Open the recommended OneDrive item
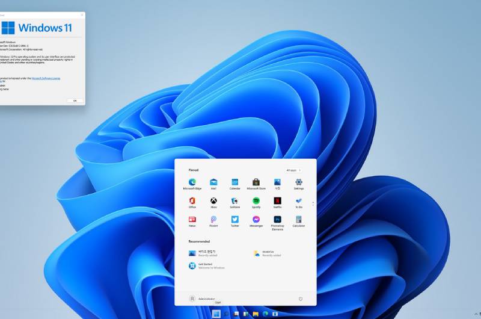The image size is (481, 319). click(267, 253)
